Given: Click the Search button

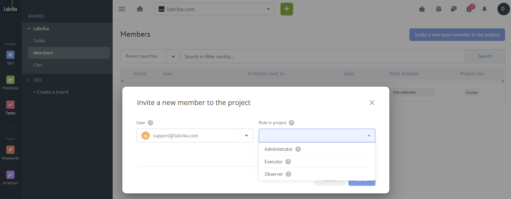Looking at the screenshot, I should tap(485, 56).
